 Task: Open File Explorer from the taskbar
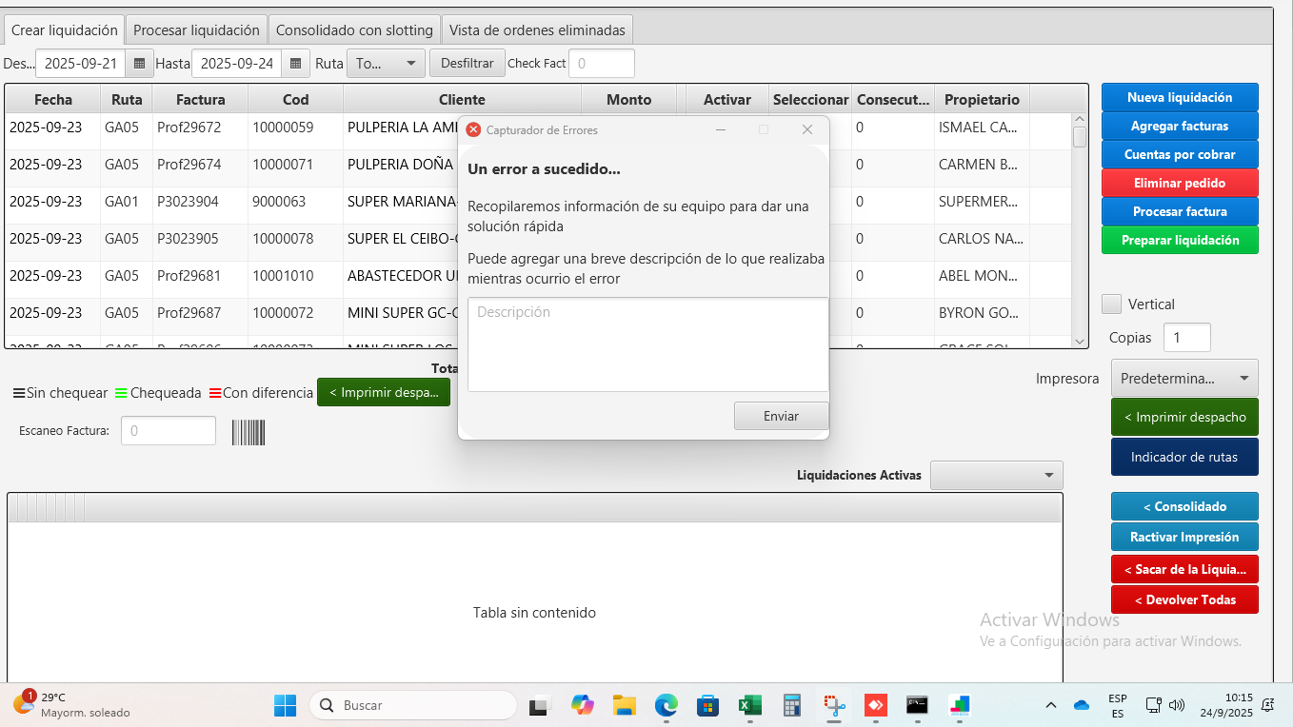624,705
